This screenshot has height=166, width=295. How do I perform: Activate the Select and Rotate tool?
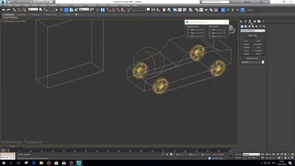(66, 10)
